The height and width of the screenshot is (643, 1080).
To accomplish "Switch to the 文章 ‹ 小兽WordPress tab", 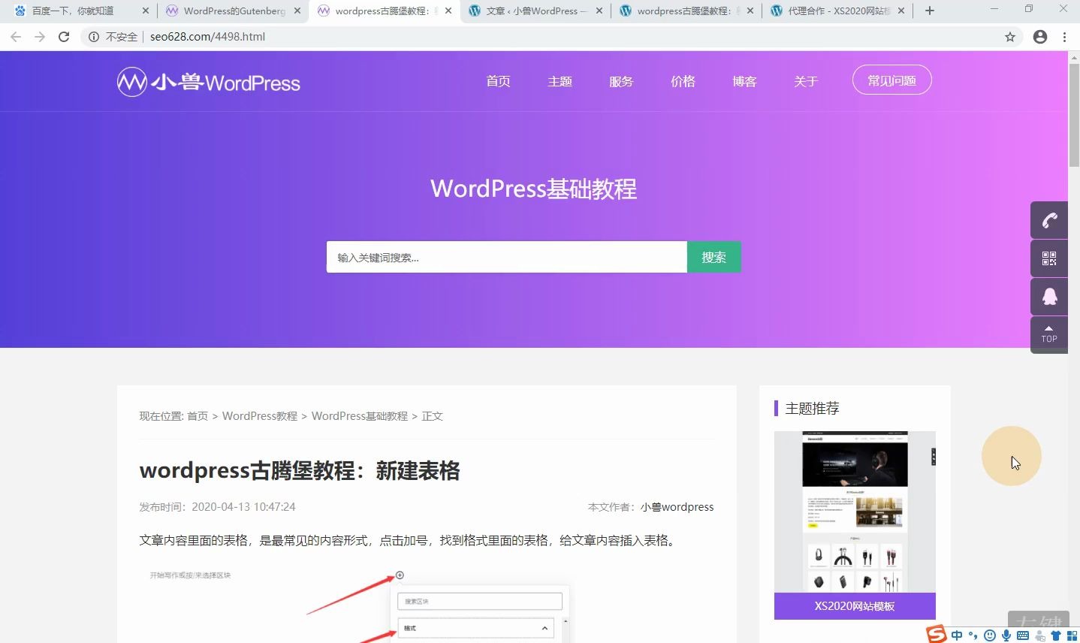I will coord(536,11).
